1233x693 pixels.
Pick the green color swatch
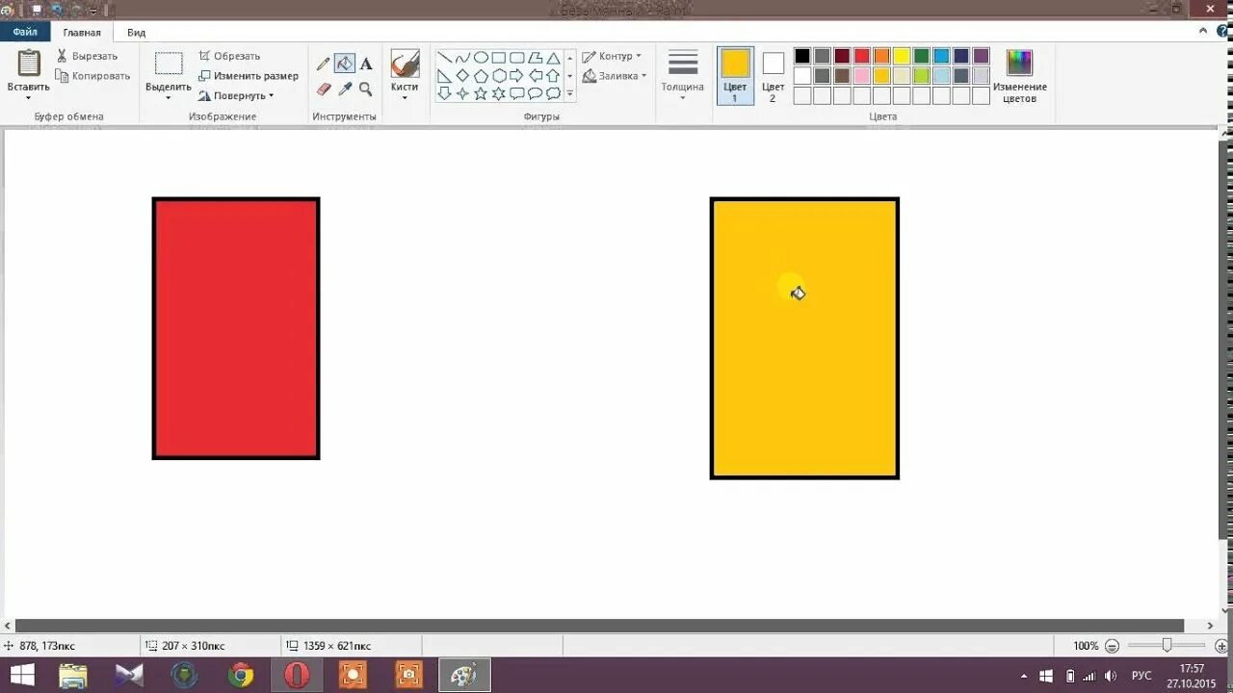pyautogui.click(x=922, y=56)
